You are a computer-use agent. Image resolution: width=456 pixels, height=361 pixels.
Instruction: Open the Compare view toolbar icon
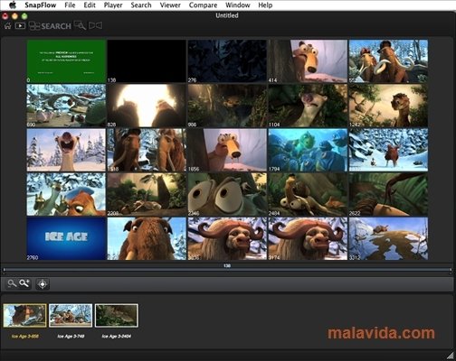tap(96, 25)
